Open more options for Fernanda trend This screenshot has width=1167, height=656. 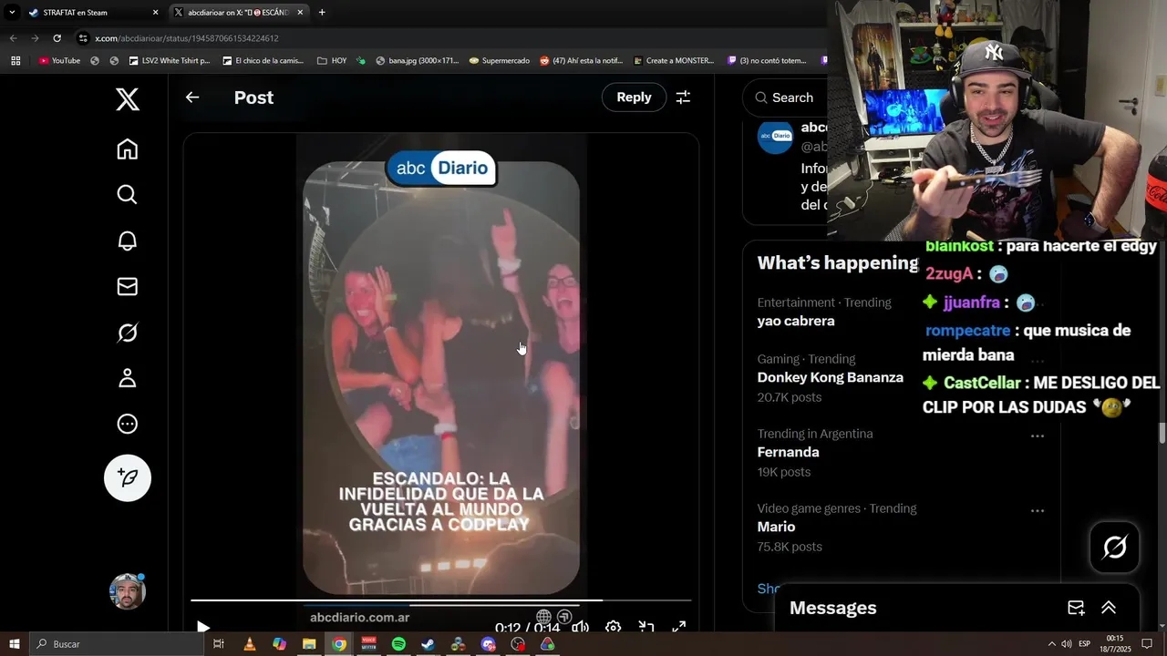[1037, 436]
